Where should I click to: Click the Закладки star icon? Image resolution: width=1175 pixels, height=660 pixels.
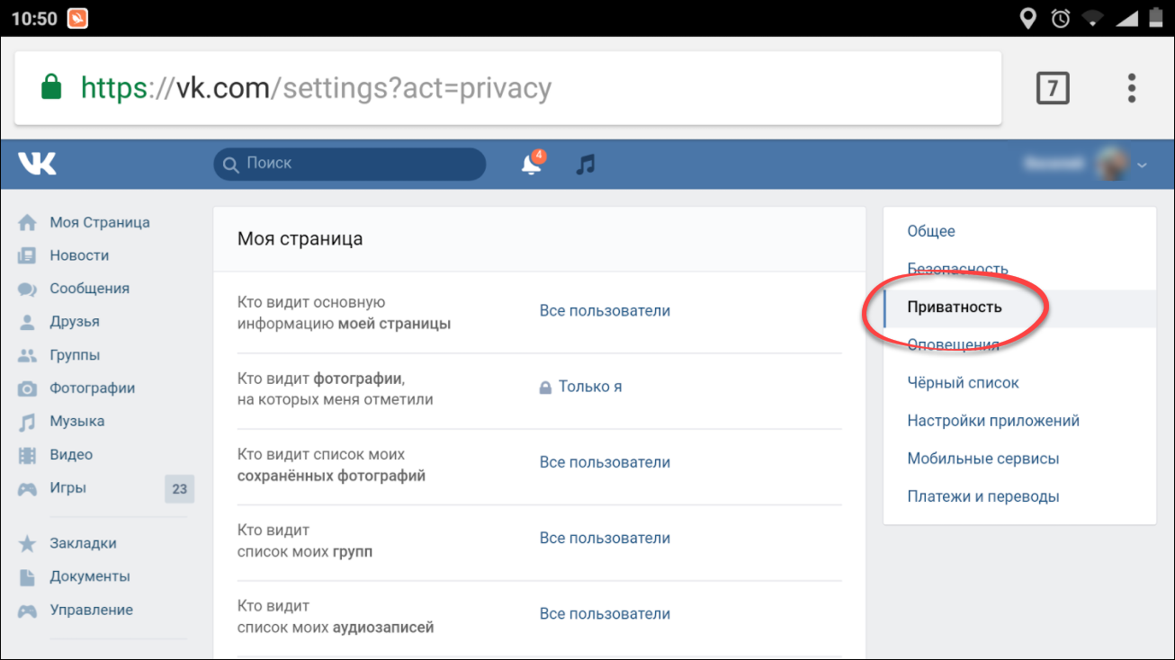[28, 544]
